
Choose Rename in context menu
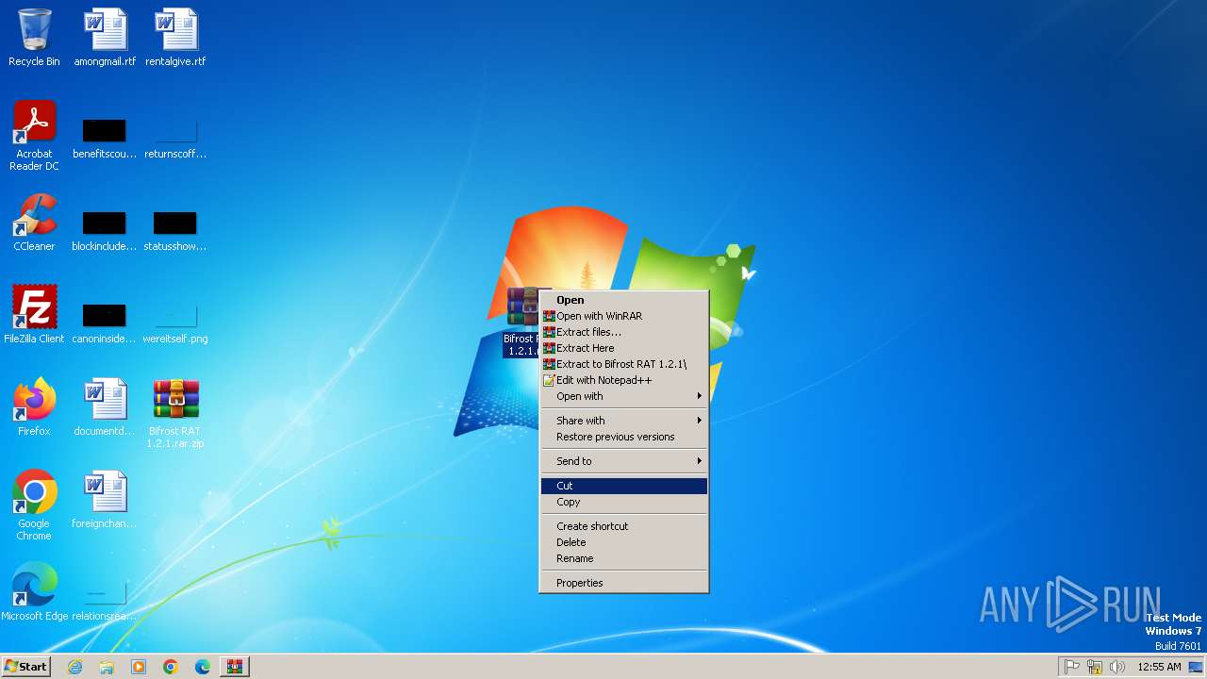pos(623,558)
